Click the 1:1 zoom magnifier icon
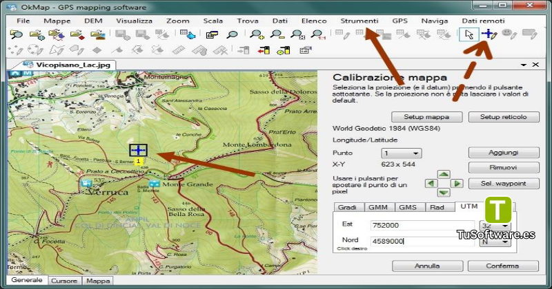The height and width of the screenshot is (289, 552). click(x=318, y=34)
